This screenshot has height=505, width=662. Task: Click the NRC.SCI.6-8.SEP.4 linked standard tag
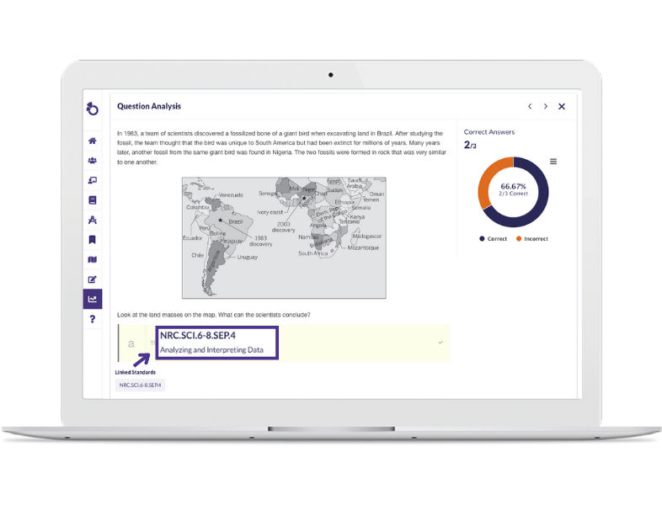pyautogui.click(x=141, y=385)
